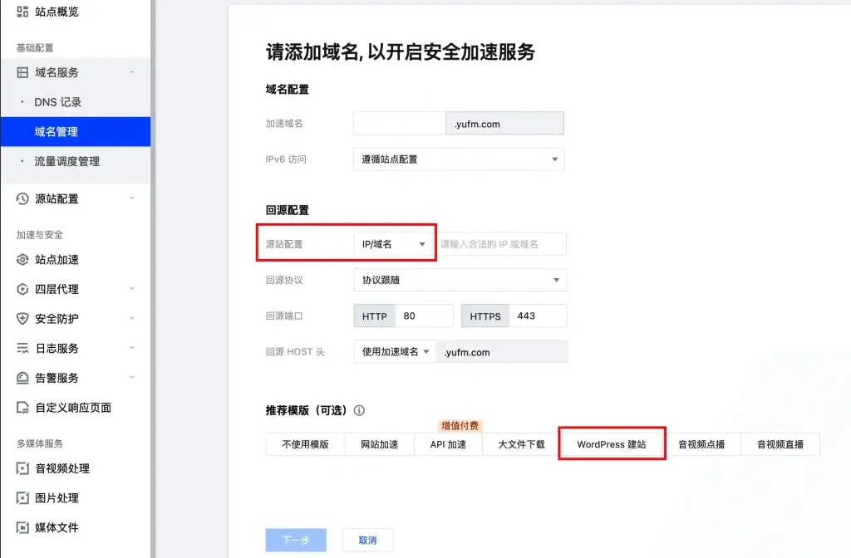Image resolution: width=851 pixels, height=558 pixels.
Task: Cancel setup with the 取消 button
Action: pyautogui.click(x=367, y=540)
